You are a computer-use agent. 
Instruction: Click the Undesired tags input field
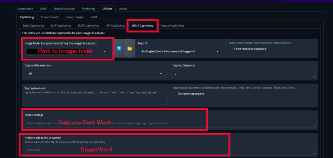tap(170, 123)
